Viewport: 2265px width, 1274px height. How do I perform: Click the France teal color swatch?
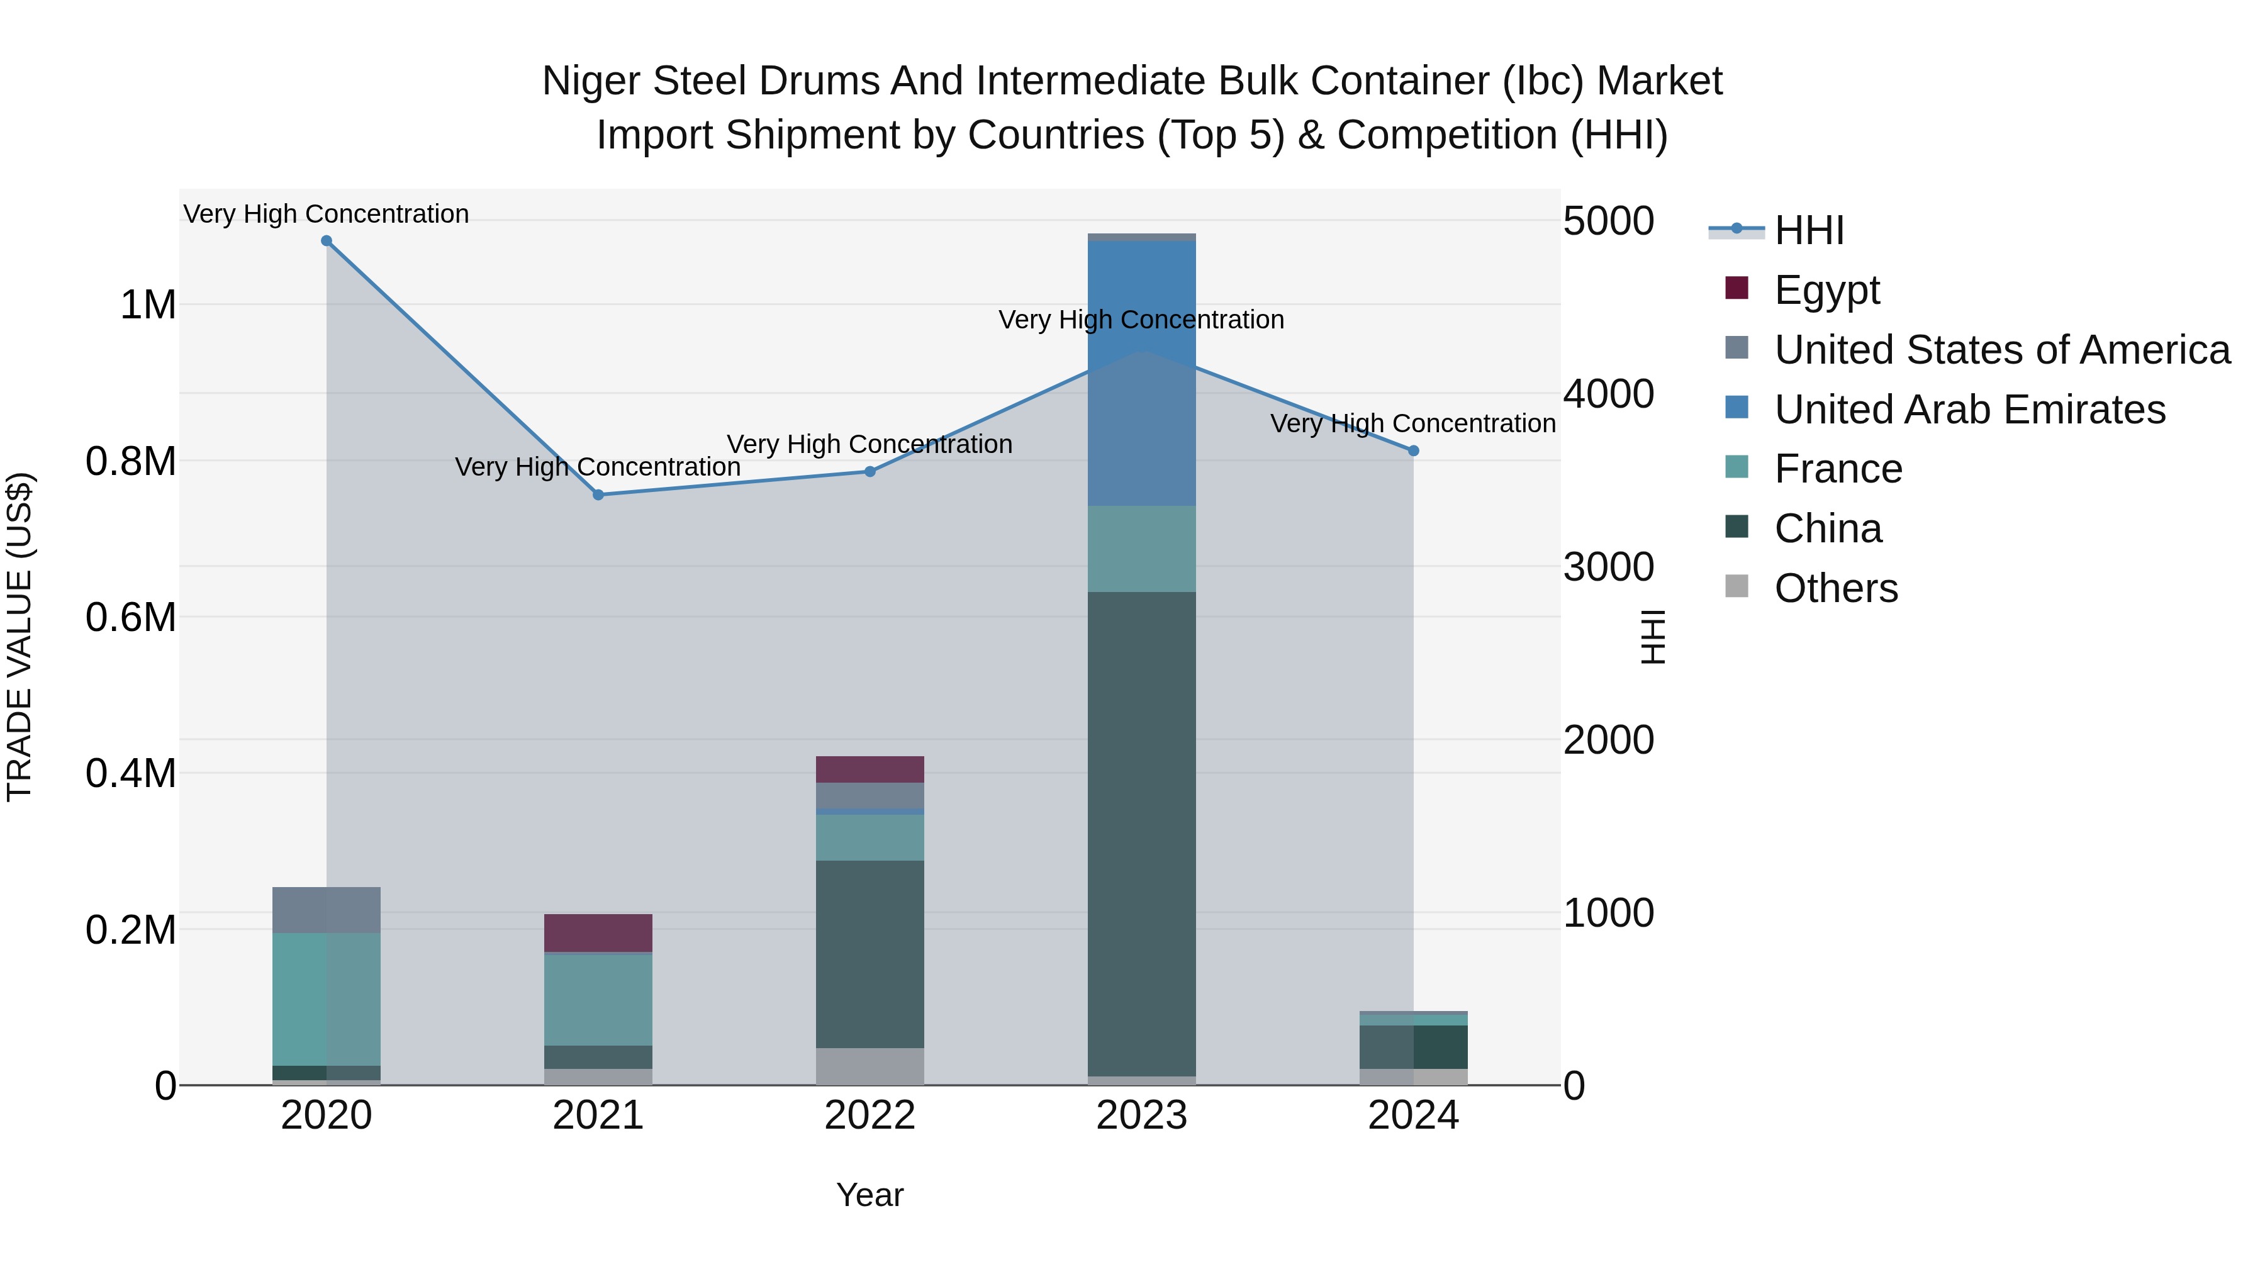point(1736,467)
